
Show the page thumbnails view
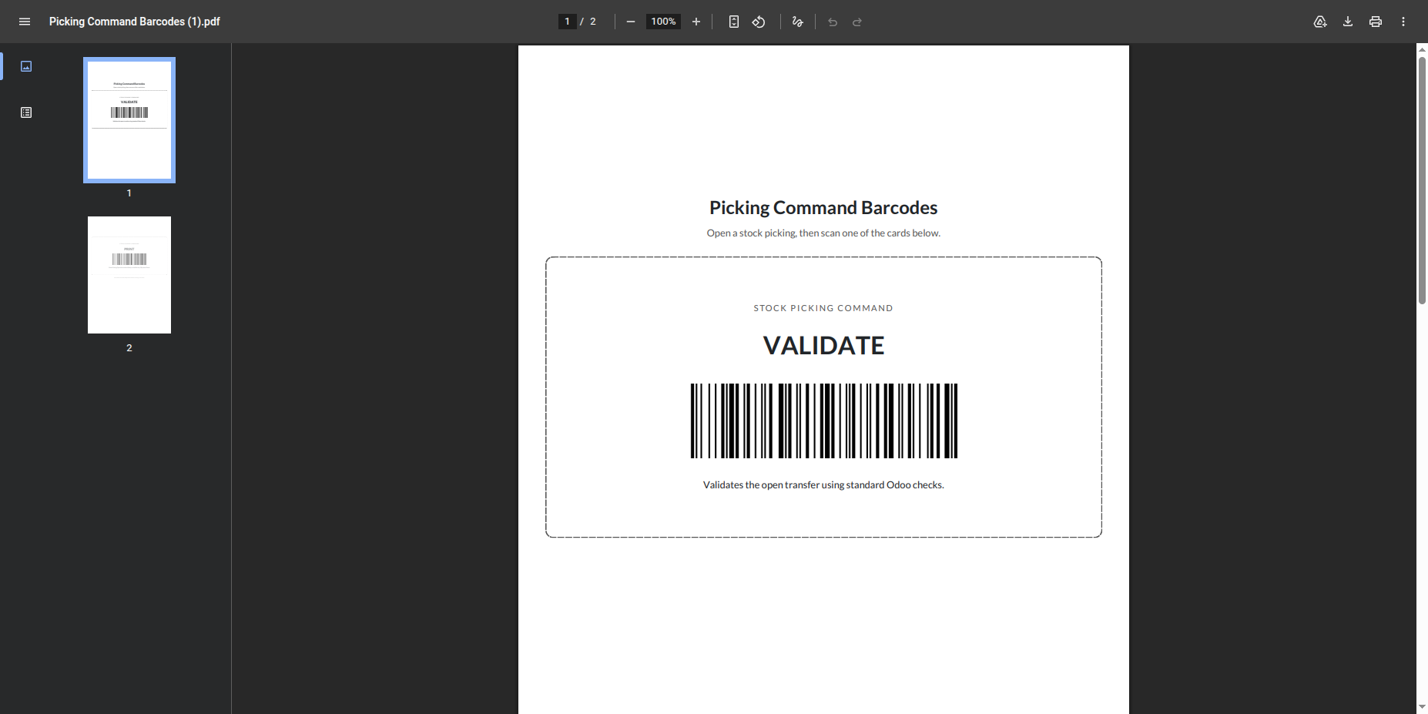click(26, 66)
